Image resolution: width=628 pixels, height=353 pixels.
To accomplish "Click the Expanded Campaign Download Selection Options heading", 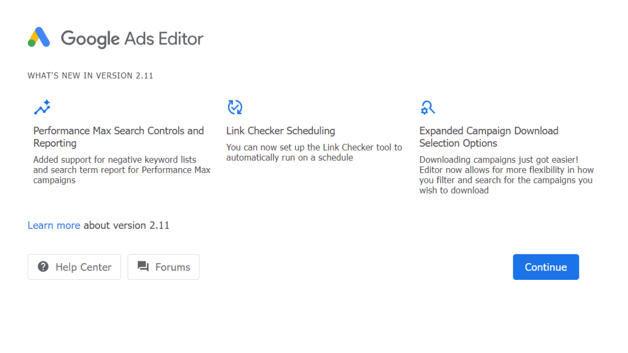I will (489, 137).
